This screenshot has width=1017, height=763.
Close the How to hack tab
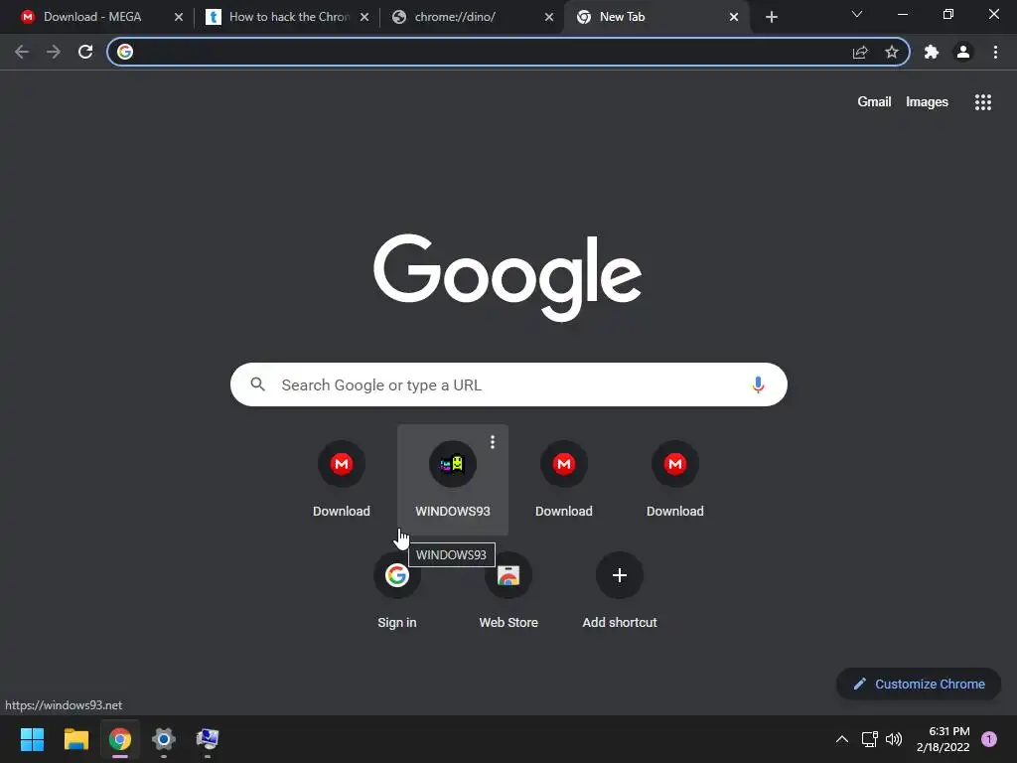[364, 17]
